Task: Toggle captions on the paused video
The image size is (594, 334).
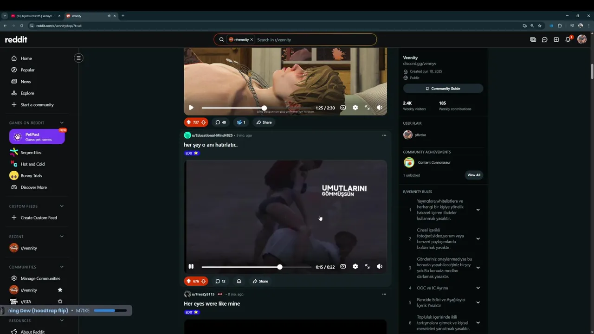Action: [x=343, y=108]
